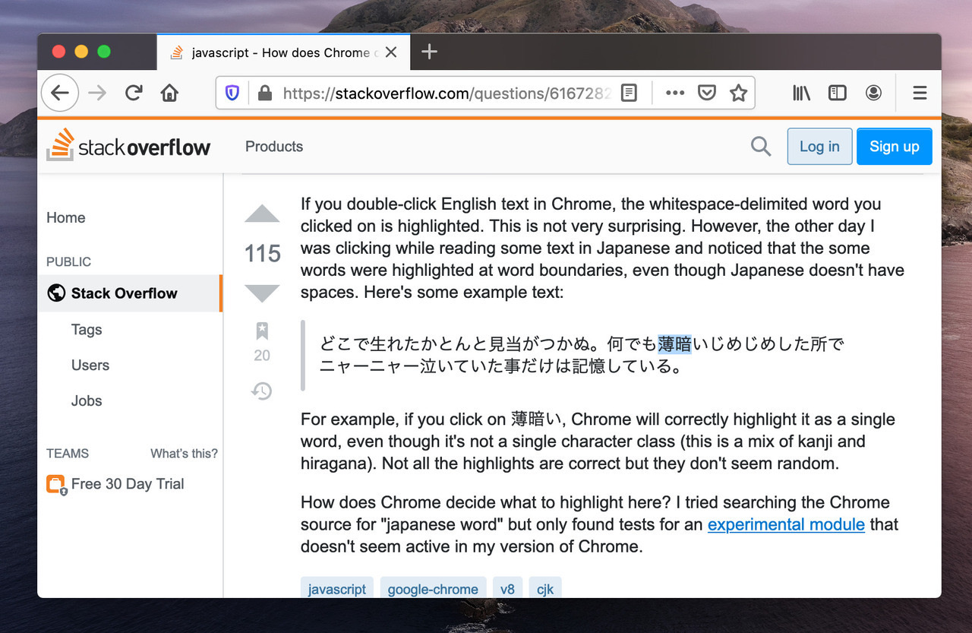The height and width of the screenshot is (633, 972).
Task: Bookmark the question with 20 saves
Action: click(x=262, y=331)
